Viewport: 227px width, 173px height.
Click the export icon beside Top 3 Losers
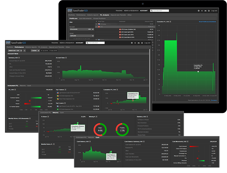tap(65, 103)
